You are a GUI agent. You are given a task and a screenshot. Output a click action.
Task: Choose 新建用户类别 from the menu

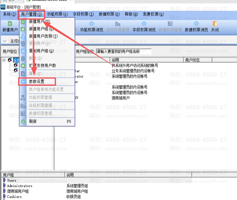[x=43, y=36]
